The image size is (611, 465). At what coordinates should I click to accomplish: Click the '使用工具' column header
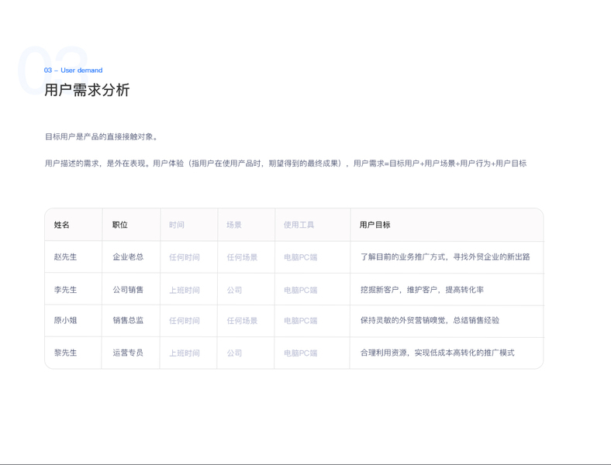pos(299,225)
